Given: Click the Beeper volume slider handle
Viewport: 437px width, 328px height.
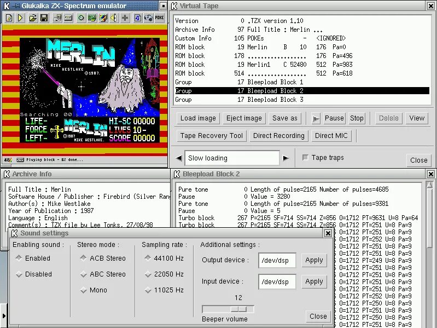Looking at the screenshot, I should point(238,309).
